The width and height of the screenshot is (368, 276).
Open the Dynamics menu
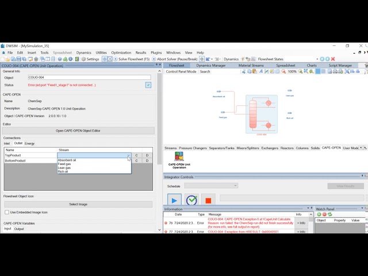[83, 52]
